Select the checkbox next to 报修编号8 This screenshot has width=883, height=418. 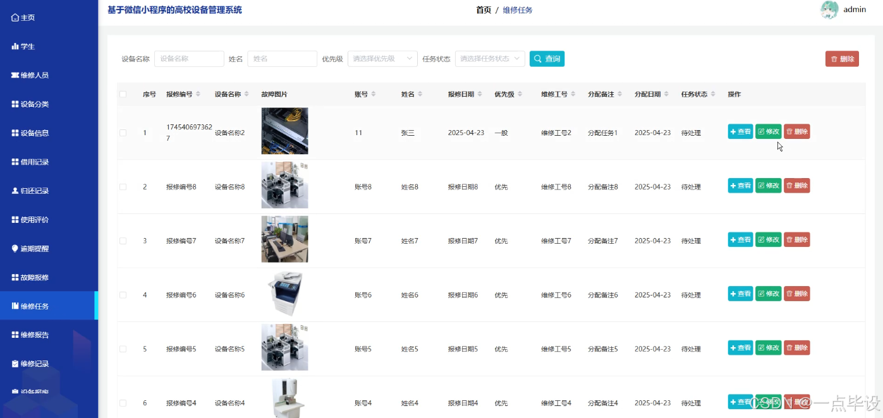click(125, 185)
